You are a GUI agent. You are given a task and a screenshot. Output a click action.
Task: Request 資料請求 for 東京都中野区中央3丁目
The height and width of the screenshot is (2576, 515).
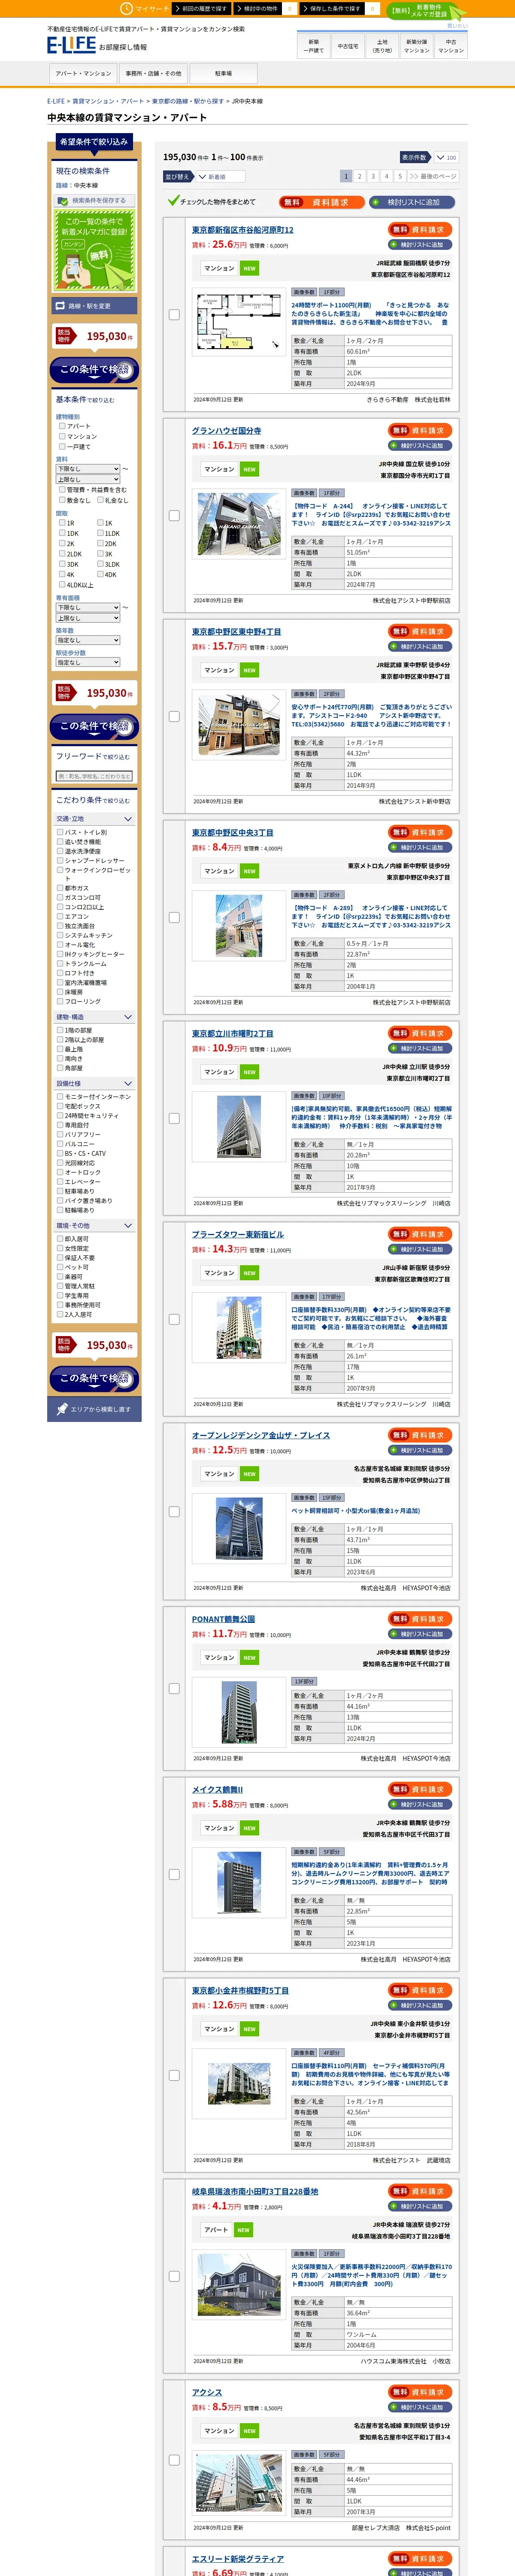420,832
